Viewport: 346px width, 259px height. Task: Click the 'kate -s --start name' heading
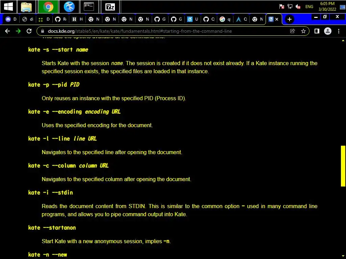tap(58, 50)
